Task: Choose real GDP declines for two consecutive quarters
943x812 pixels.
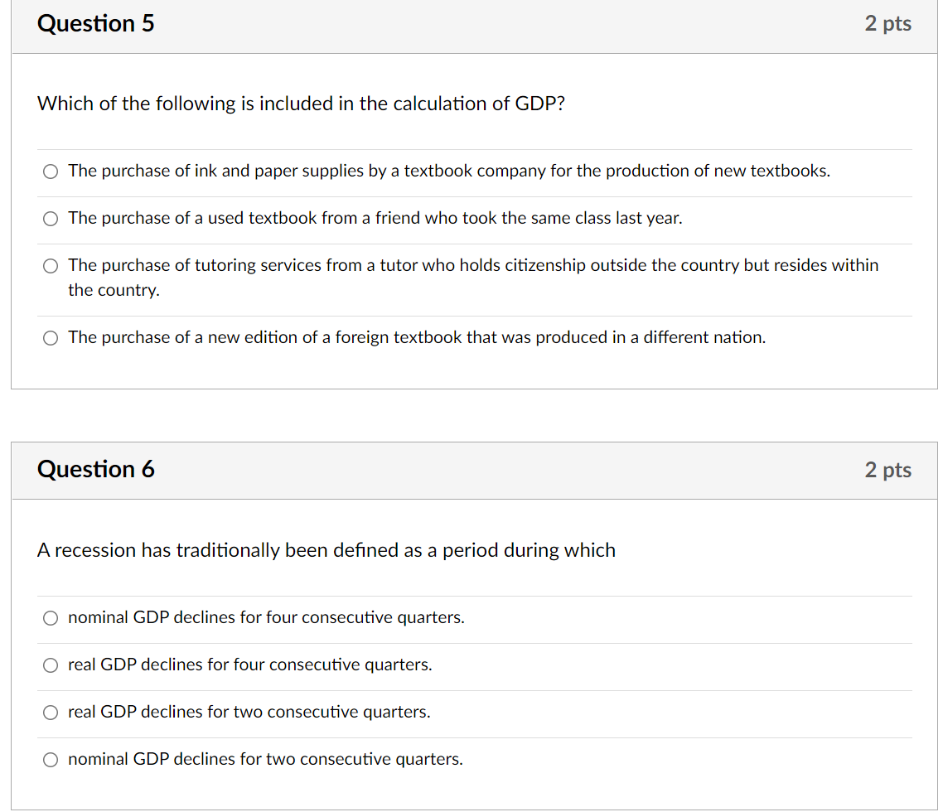Action: click(50, 712)
